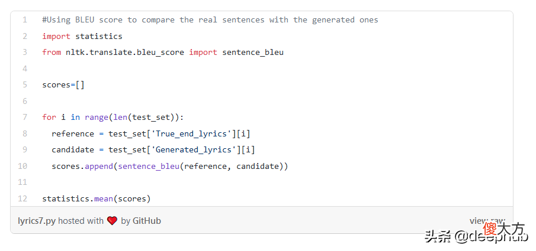Click the view raw link
Image resolution: width=536 pixels, height=251 pixels.
tap(487, 221)
